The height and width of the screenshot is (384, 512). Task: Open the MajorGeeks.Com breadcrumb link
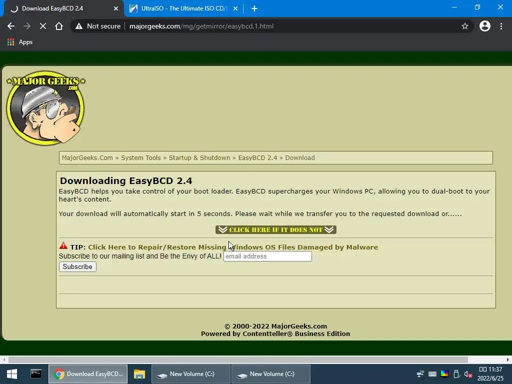point(87,157)
